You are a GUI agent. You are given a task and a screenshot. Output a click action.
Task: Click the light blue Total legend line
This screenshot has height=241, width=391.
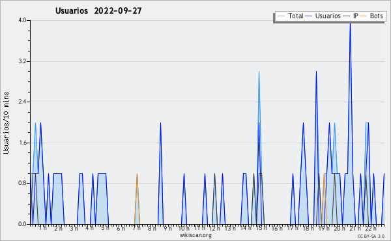281,16
